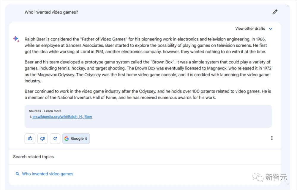Open the three-dot more options menu
The height and width of the screenshot is (190, 297).
[x=272, y=138]
